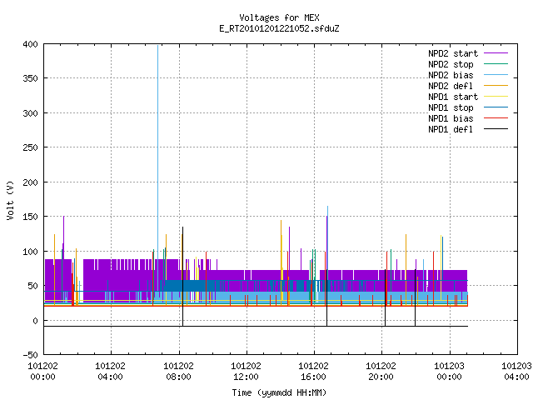This screenshot has height=400, width=533.
Task: Click the chart title 'Voltages for MEX'
Action: tap(279, 17)
